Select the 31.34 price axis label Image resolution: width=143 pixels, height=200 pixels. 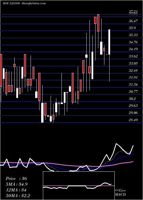tap(133, 85)
